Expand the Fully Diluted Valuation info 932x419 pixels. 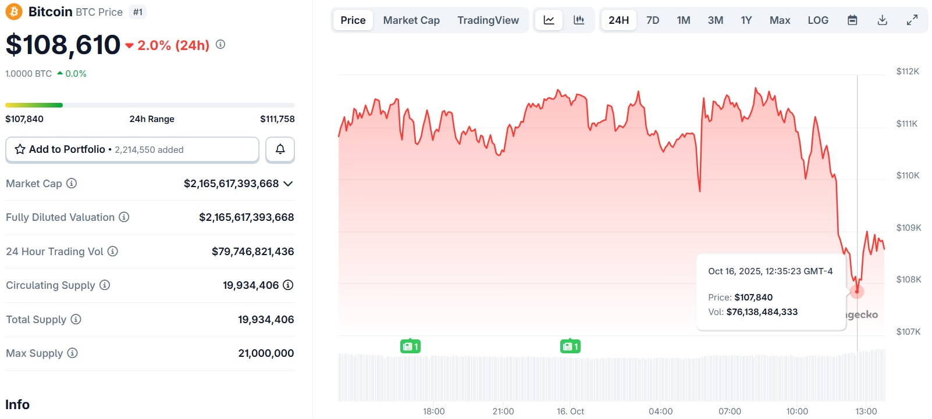click(124, 217)
